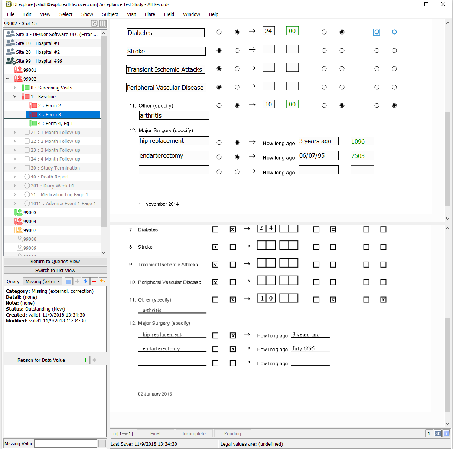The height and width of the screenshot is (449, 453).
Task: Expand the 0 : Screening Visits node
Action: click(14, 88)
